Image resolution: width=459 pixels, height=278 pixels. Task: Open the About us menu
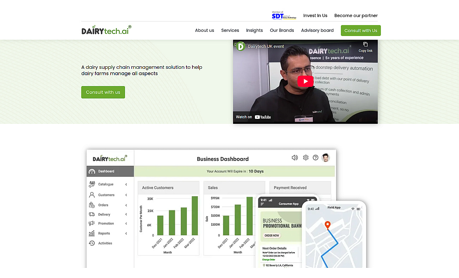204,30
